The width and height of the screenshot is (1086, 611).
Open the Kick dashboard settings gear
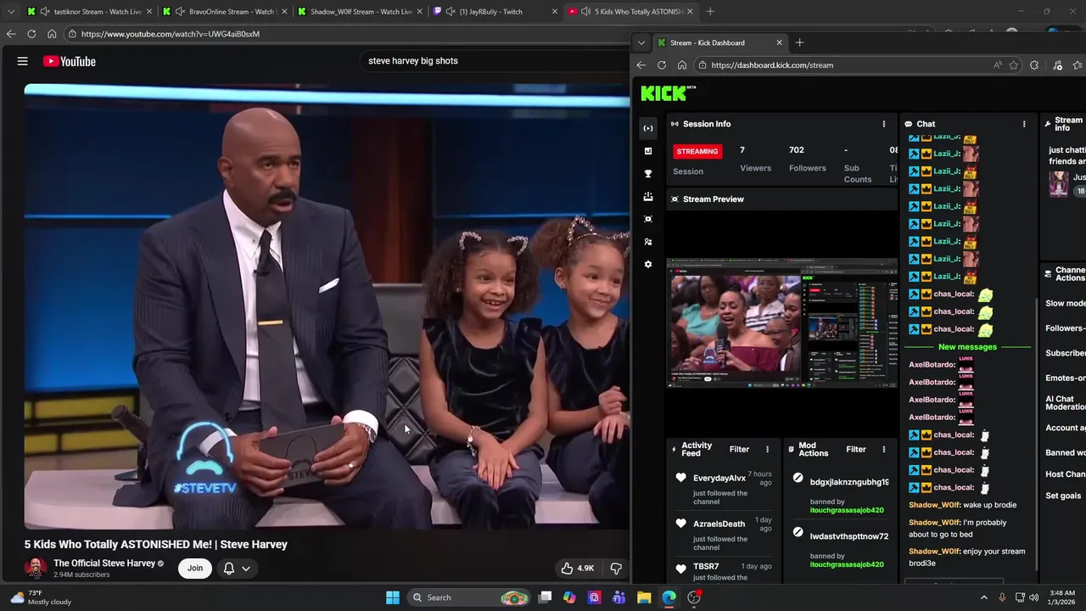coord(648,265)
